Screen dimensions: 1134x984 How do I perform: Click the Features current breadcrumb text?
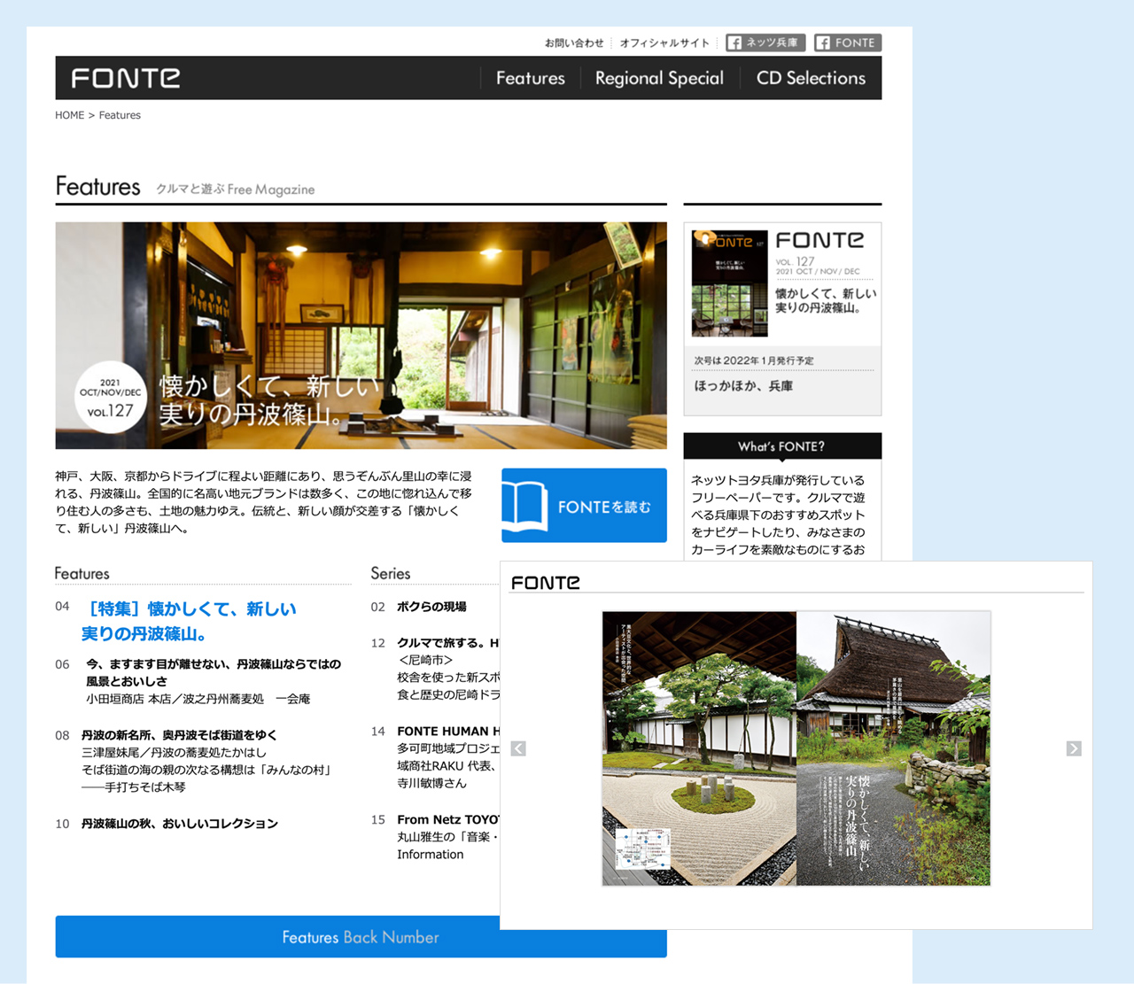click(x=120, y=115)
